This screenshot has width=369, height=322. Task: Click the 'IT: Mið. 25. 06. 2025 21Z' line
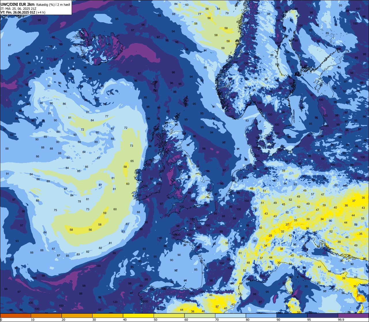18,9
